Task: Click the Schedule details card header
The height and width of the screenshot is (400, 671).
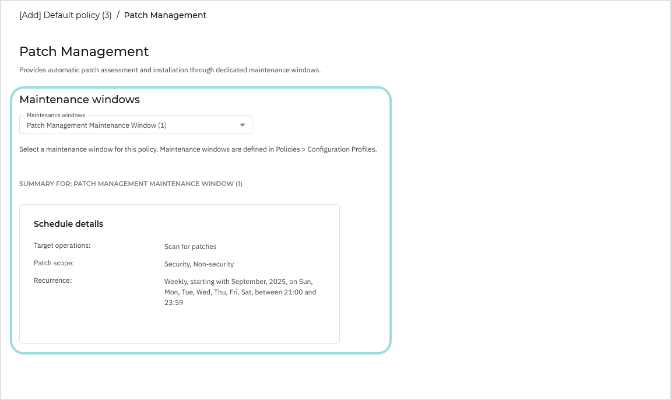Action: pos(68,224)
